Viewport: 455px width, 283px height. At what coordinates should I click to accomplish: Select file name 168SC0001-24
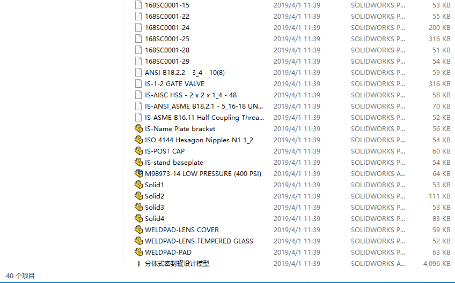(x=167, y=28)
